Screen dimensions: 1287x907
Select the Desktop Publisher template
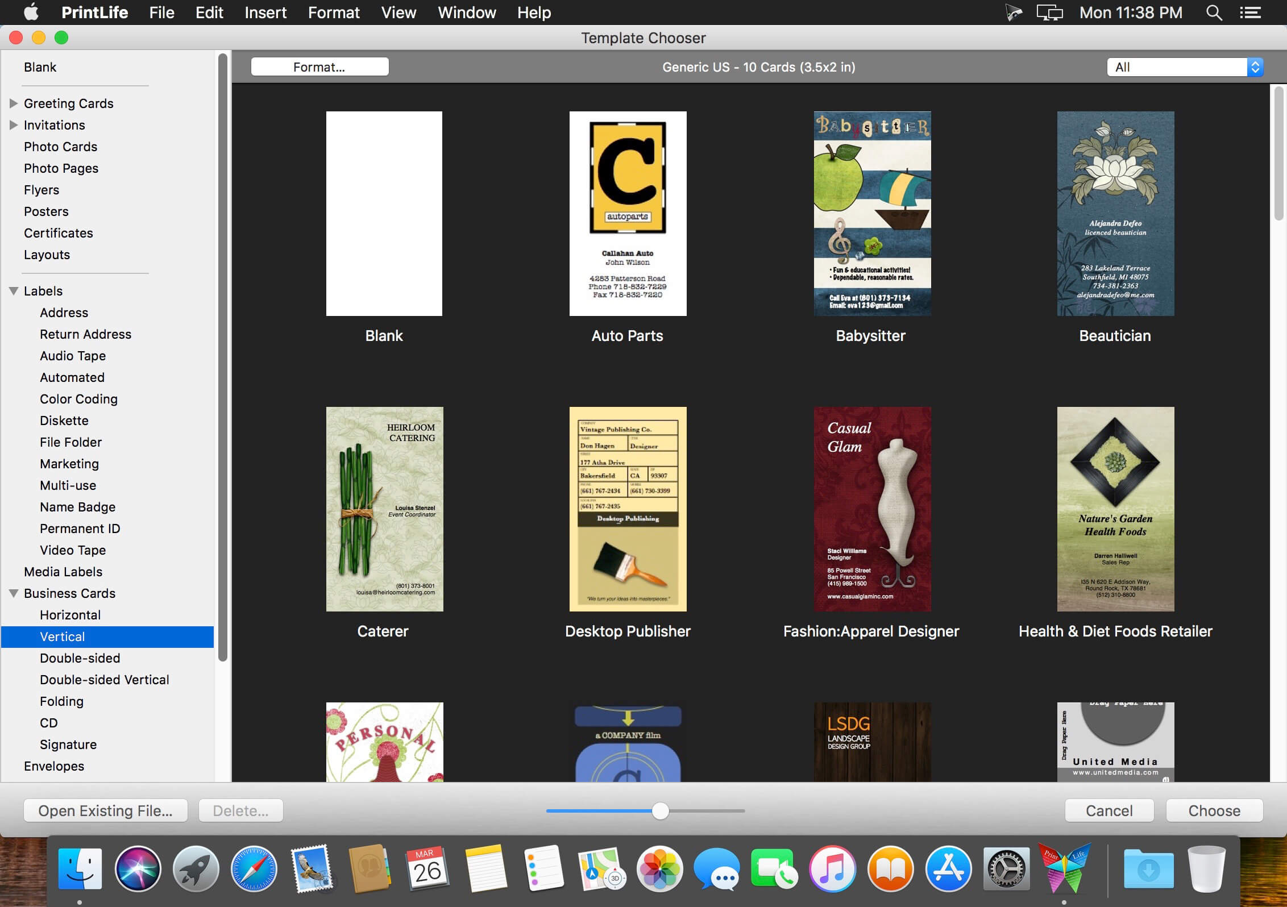[x=628, y=509]
